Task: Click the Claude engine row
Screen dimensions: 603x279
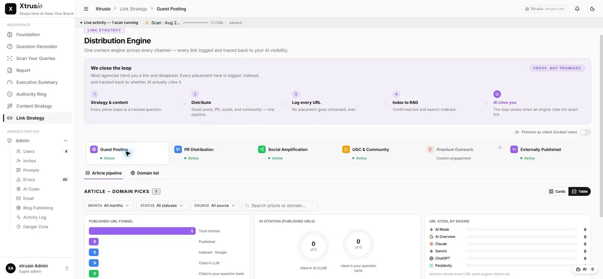Action: [x=508, y=244]
